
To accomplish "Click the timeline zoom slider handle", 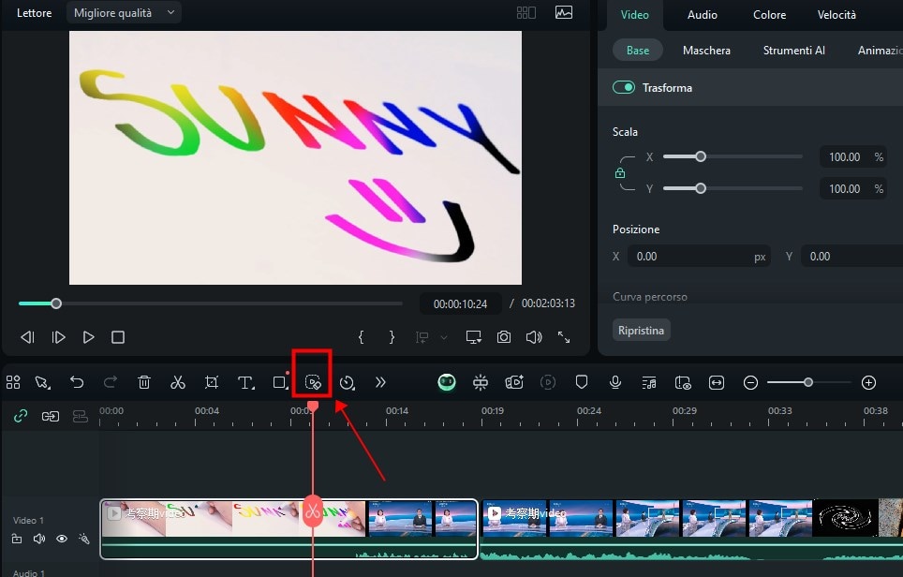I will [808, 382].
